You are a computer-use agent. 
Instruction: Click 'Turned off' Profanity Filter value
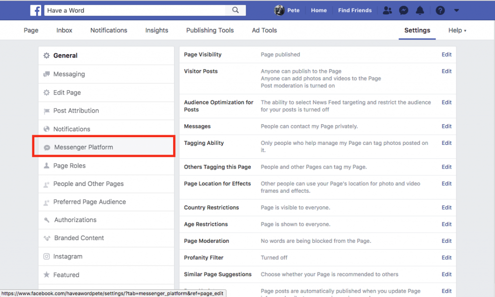274,257
